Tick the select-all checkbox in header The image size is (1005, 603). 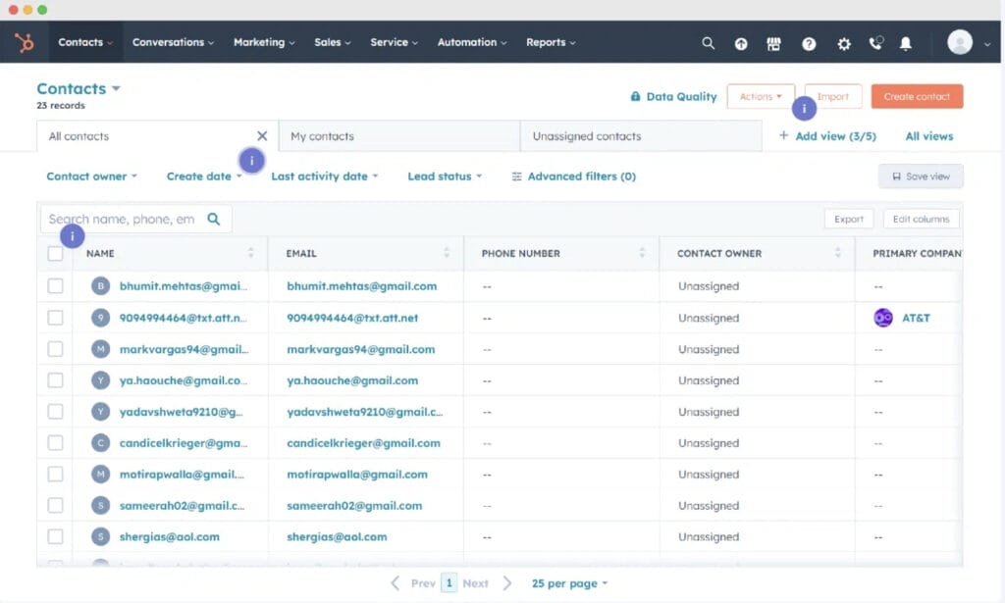point(55,254)
